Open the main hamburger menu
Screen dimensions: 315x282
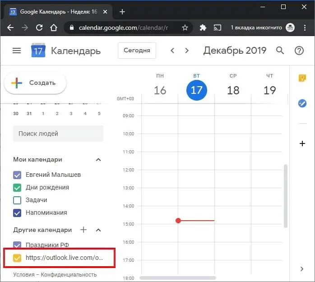(x=17, y=51)
